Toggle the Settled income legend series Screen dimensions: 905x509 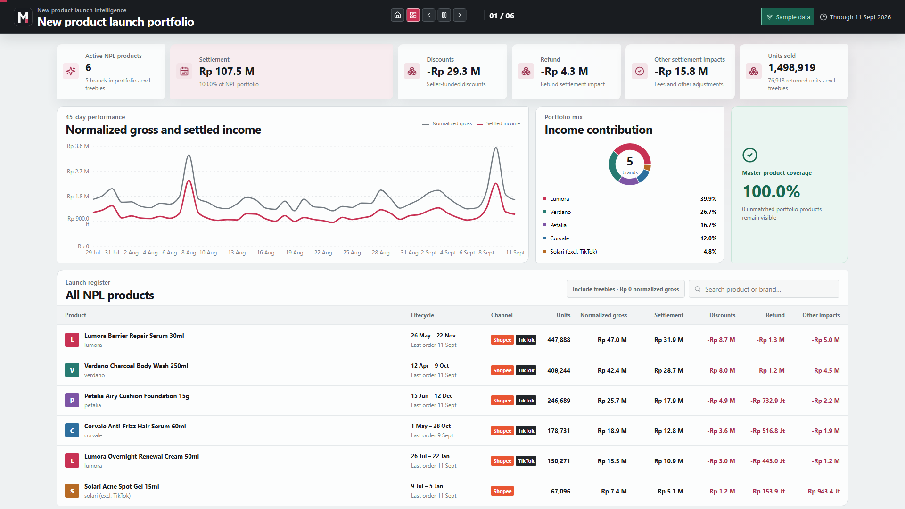click(498, 124)
